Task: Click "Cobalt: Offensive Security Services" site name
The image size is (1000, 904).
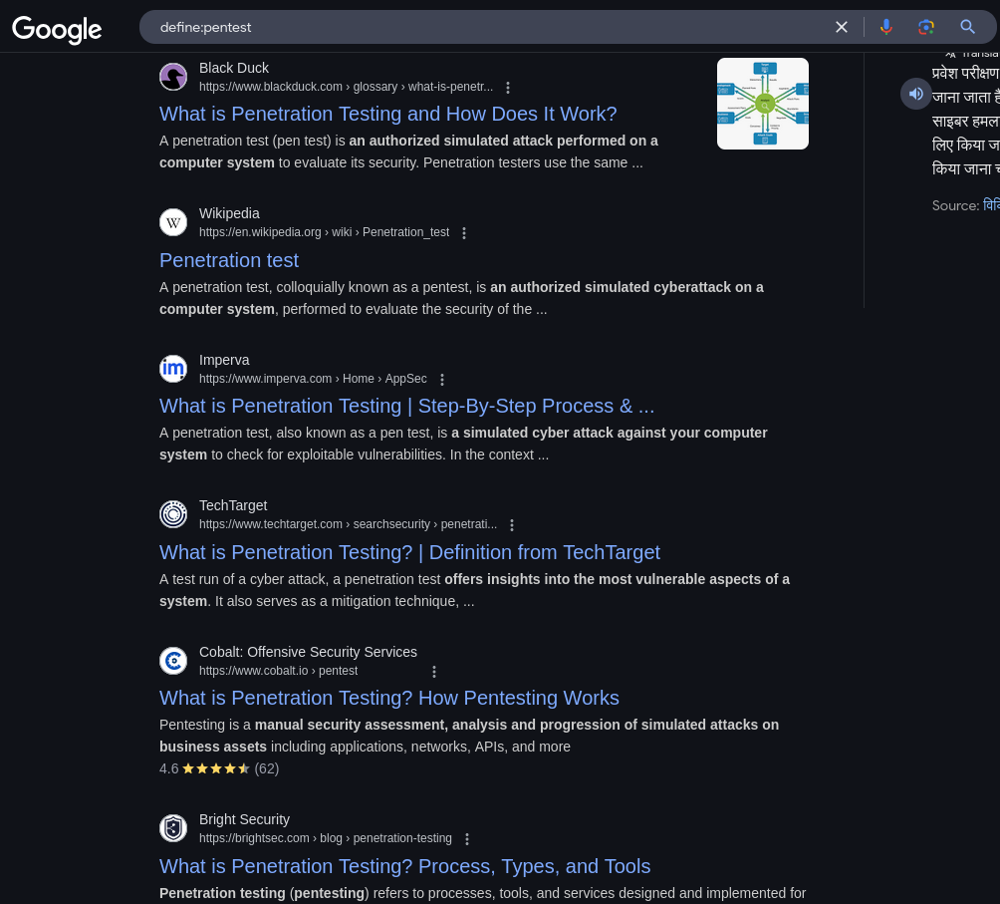Action: coord(308,652)
